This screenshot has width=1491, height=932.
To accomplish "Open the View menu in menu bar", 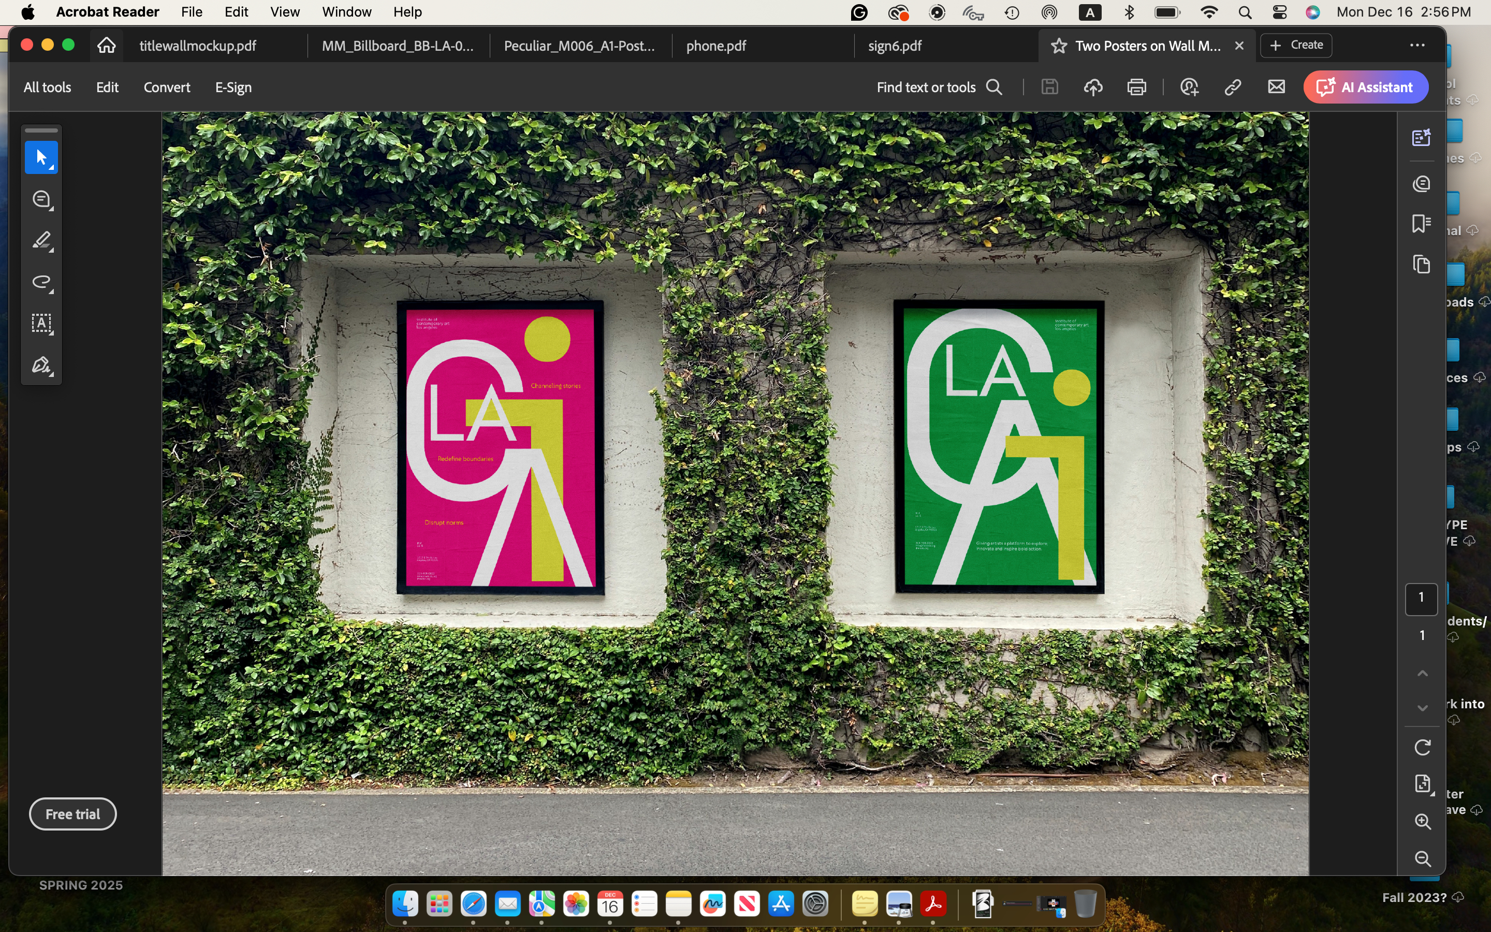I will coord(285,12).
